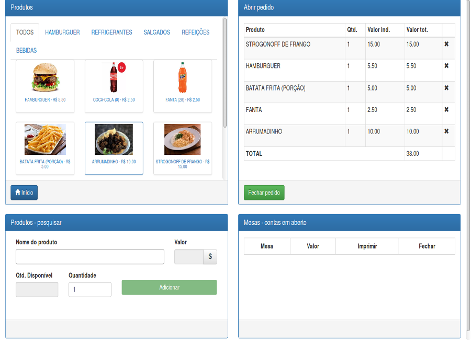The image size is (471, 340).
Task: Choose the Fanta bottle product
Action: point(182,78)
